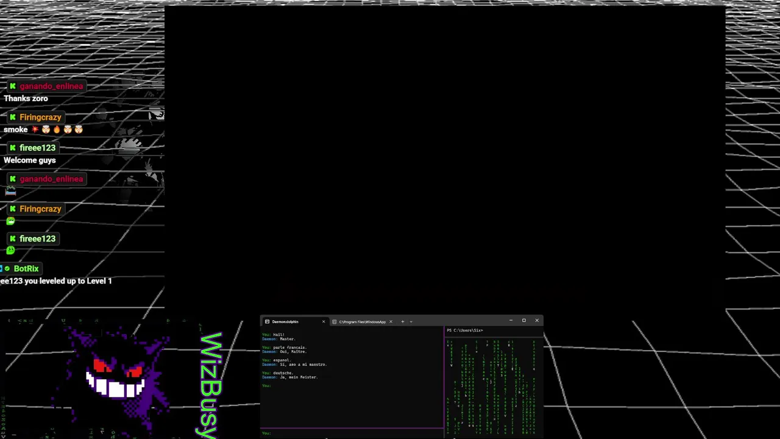
Task: Click the 'Daemon: Oui, Maitre.' line
Action: click(284, 352)
